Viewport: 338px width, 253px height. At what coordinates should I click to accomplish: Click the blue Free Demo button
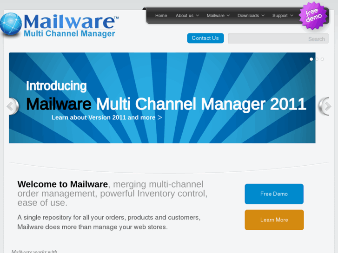point(274,194)
